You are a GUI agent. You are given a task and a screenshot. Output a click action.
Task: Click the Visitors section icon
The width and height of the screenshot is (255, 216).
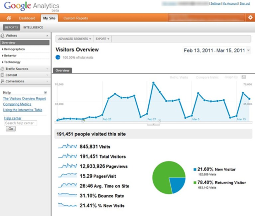2,36
